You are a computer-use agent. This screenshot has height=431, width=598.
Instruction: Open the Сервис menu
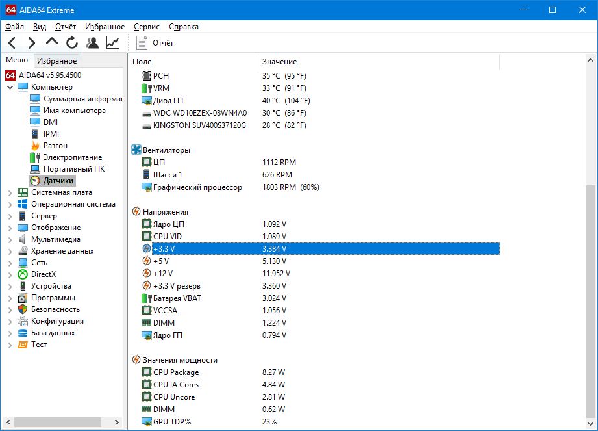(147, 27)
